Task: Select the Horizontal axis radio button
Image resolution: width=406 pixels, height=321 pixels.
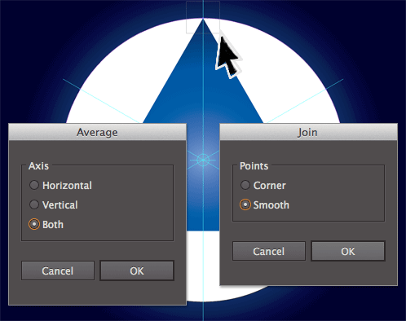Action: click(x=34, y=185)
